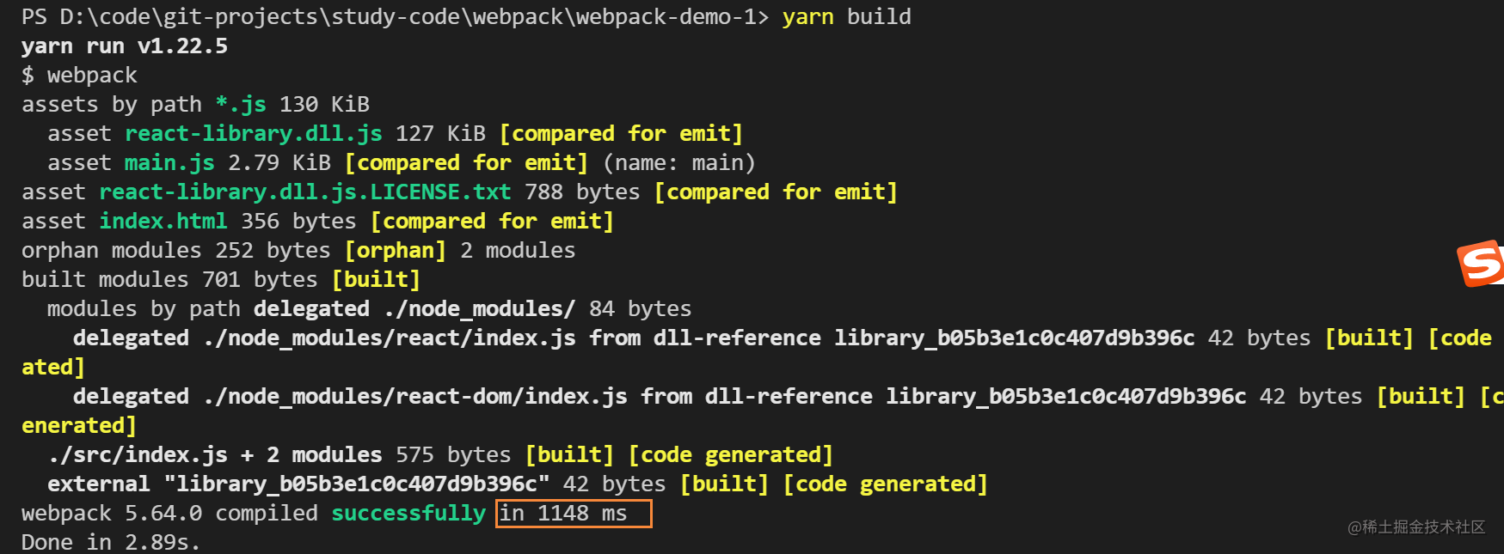Select the 'yarn build' command text

pyautogui.click(x=846, y=17)
